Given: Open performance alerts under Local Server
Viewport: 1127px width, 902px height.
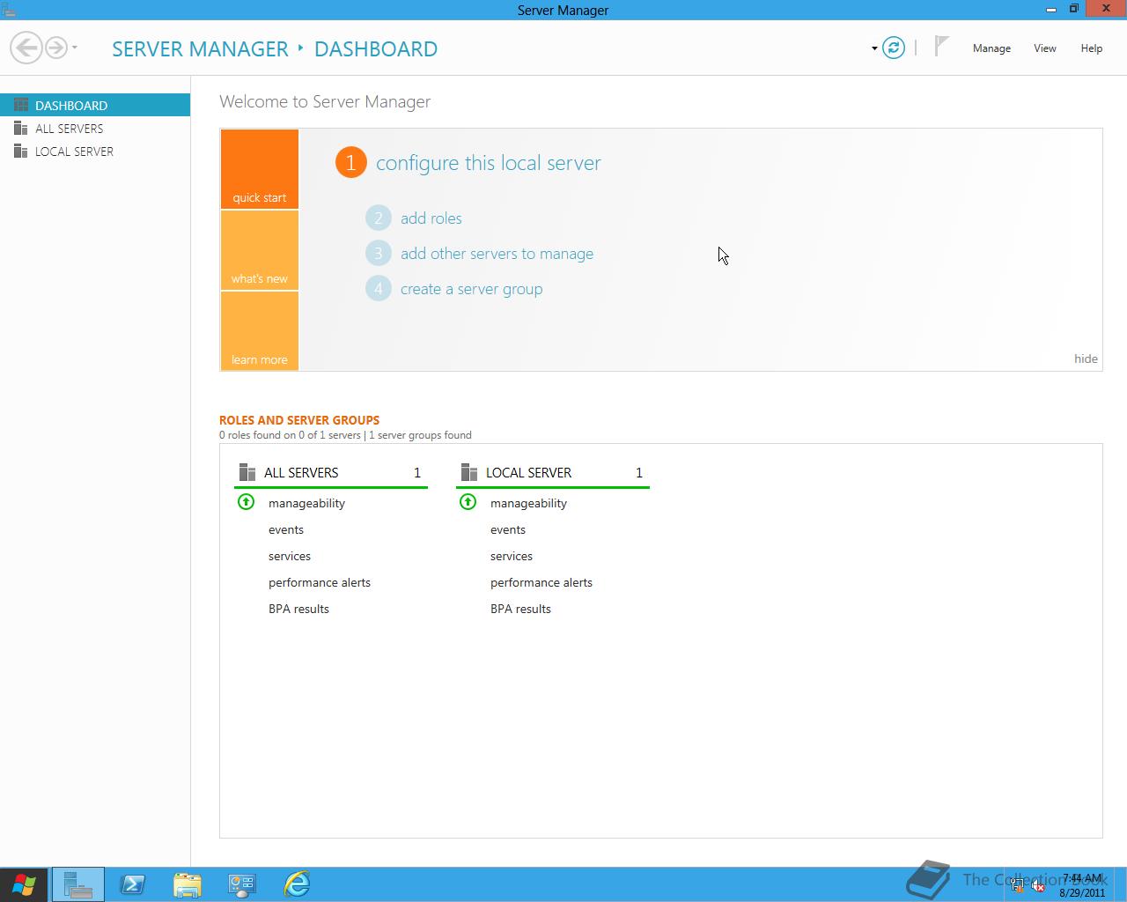Looking at the screenshot, I should [x=541, y=582].
